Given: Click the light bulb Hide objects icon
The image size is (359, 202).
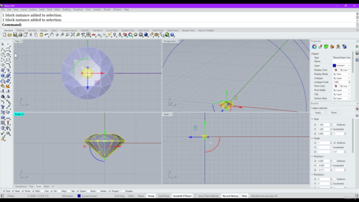Looking at the screenshot, I should pyautogui.click(x=114, y=35).
